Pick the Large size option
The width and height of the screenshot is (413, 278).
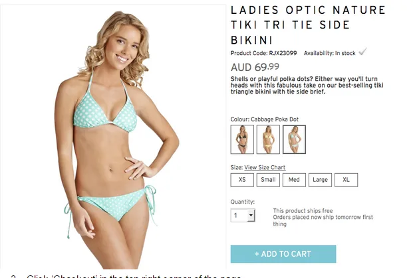(x=320, y=180)
